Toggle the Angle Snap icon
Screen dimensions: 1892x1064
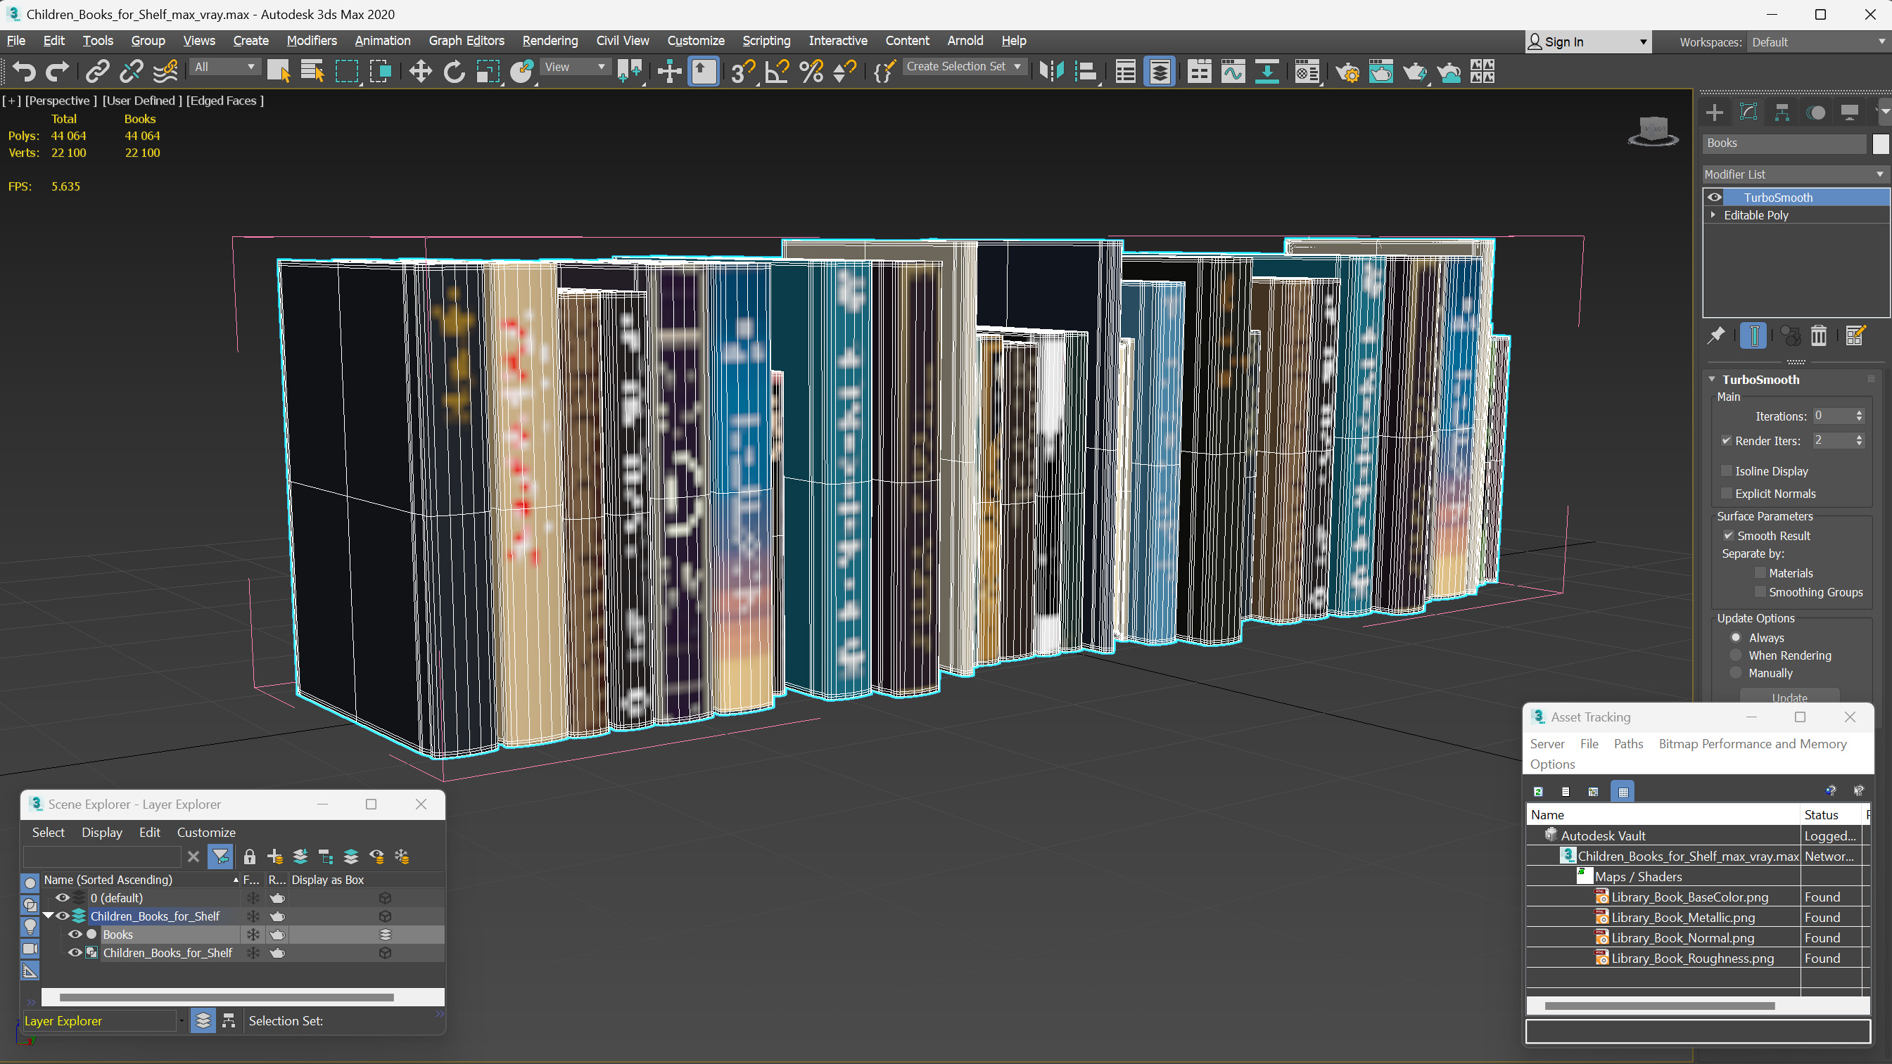[777, 71]
